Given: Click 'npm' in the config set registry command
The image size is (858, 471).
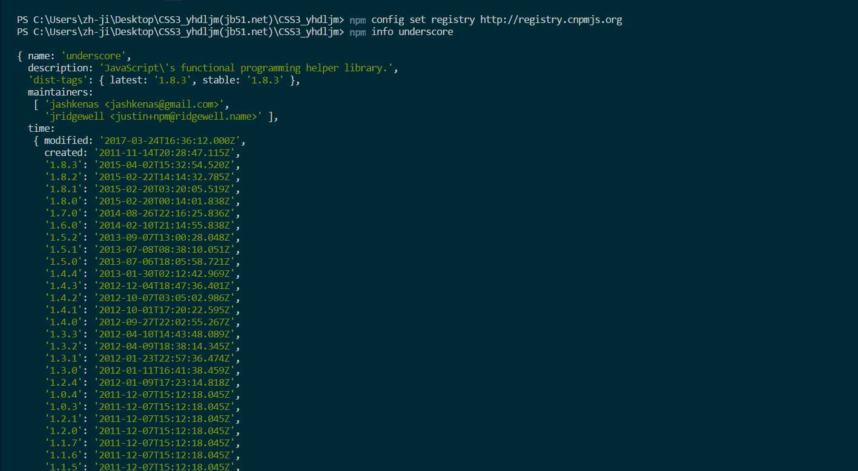Looking at the screenshot, I should 357,20.
